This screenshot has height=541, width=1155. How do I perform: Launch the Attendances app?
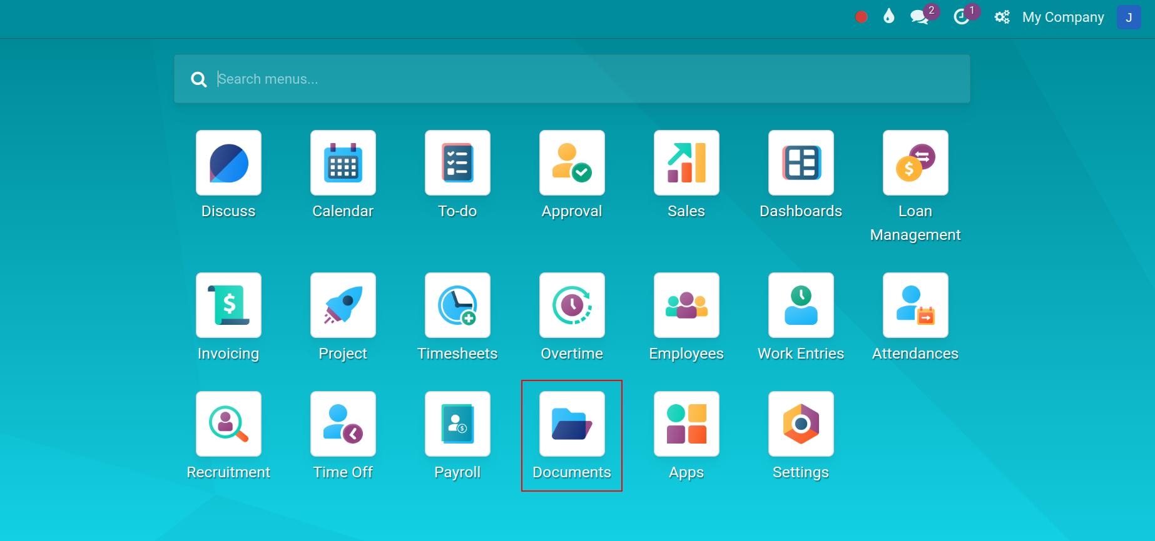pyautogui.click(x=915, y=305)
